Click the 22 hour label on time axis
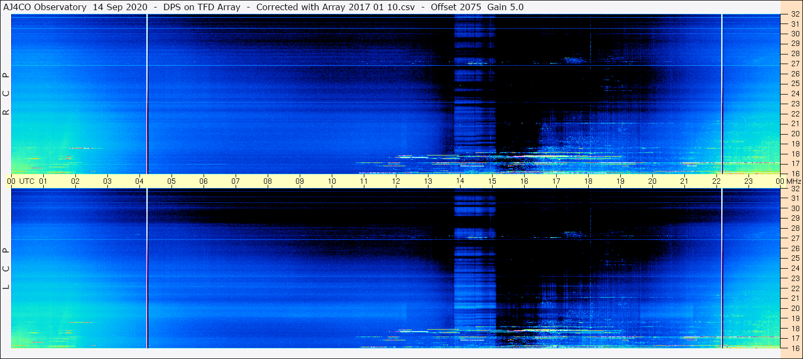The height and width of the screenshot is (359, 803). pyautogui.click(x=716, y=181)
